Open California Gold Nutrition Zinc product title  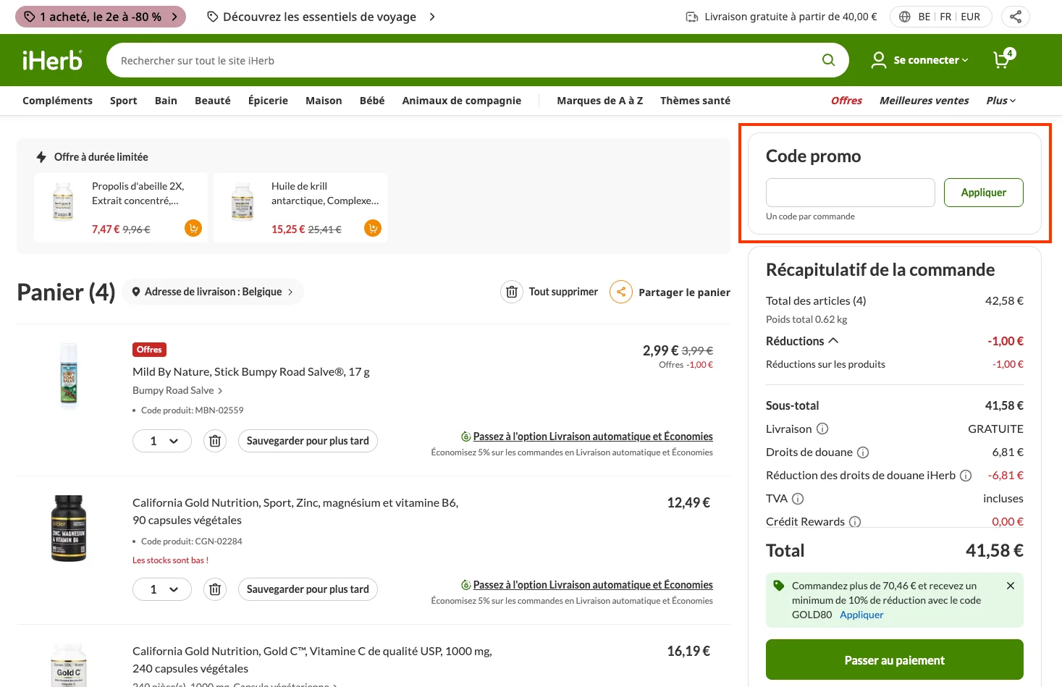(295, 511)
